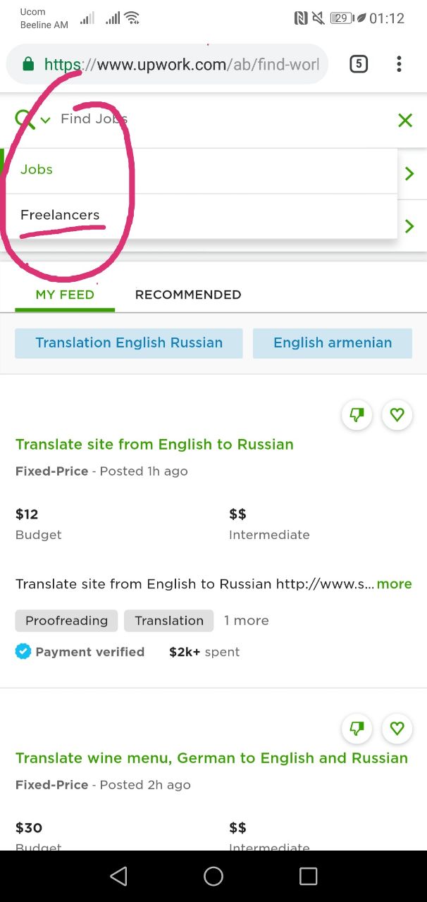Save the wine menu job with heart
The image size is (427, 902).
(x=397, y=728)
